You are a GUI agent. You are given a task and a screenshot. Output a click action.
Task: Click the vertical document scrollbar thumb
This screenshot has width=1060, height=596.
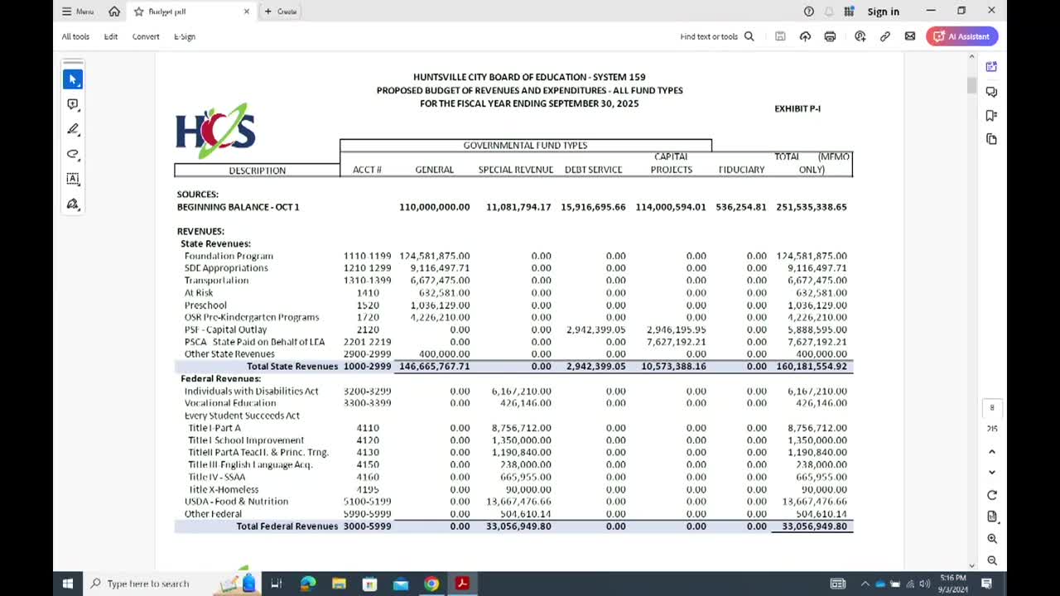971,85
